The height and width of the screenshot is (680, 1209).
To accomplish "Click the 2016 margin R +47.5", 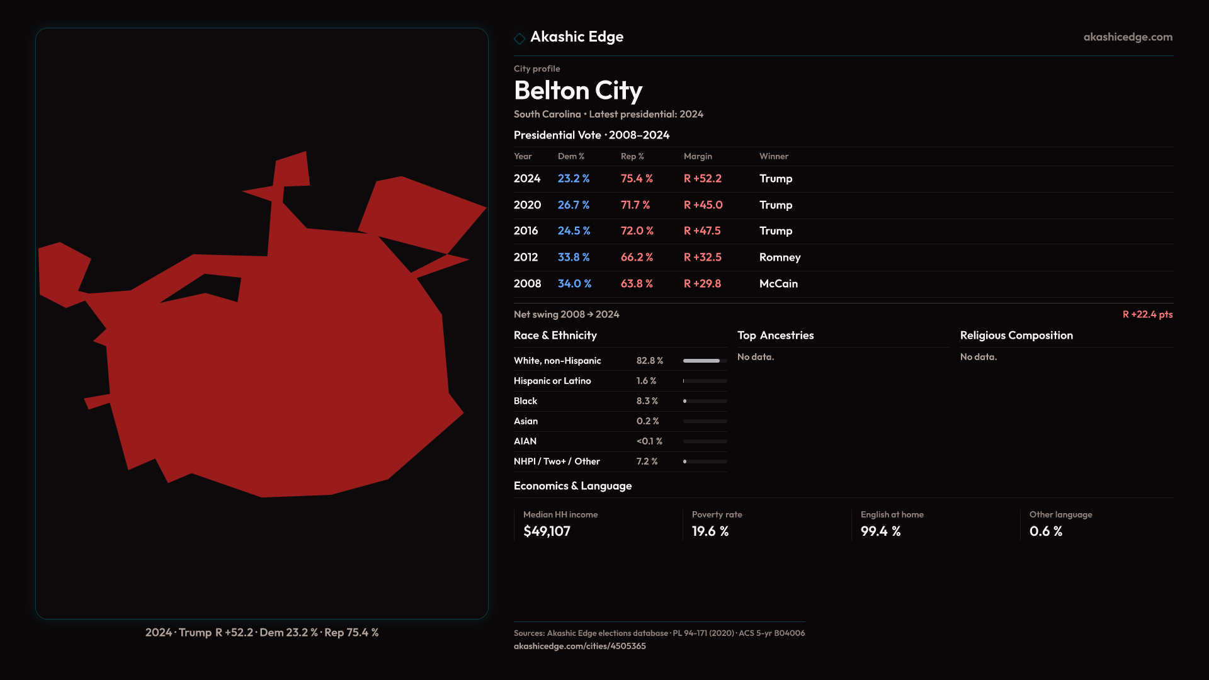I will (x=702, y=231).
